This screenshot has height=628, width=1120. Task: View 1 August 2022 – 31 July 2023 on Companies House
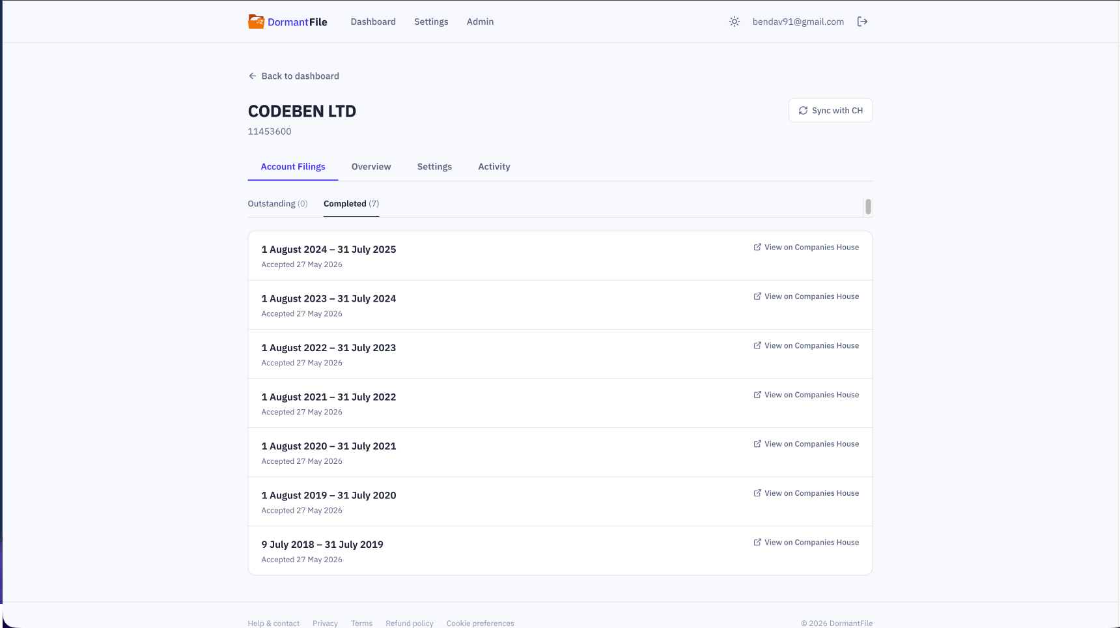pyautogui.click(x=806, y=345)
